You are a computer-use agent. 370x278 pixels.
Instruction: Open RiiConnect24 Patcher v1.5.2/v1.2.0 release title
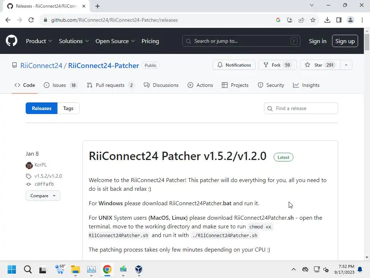coord(177,156)
